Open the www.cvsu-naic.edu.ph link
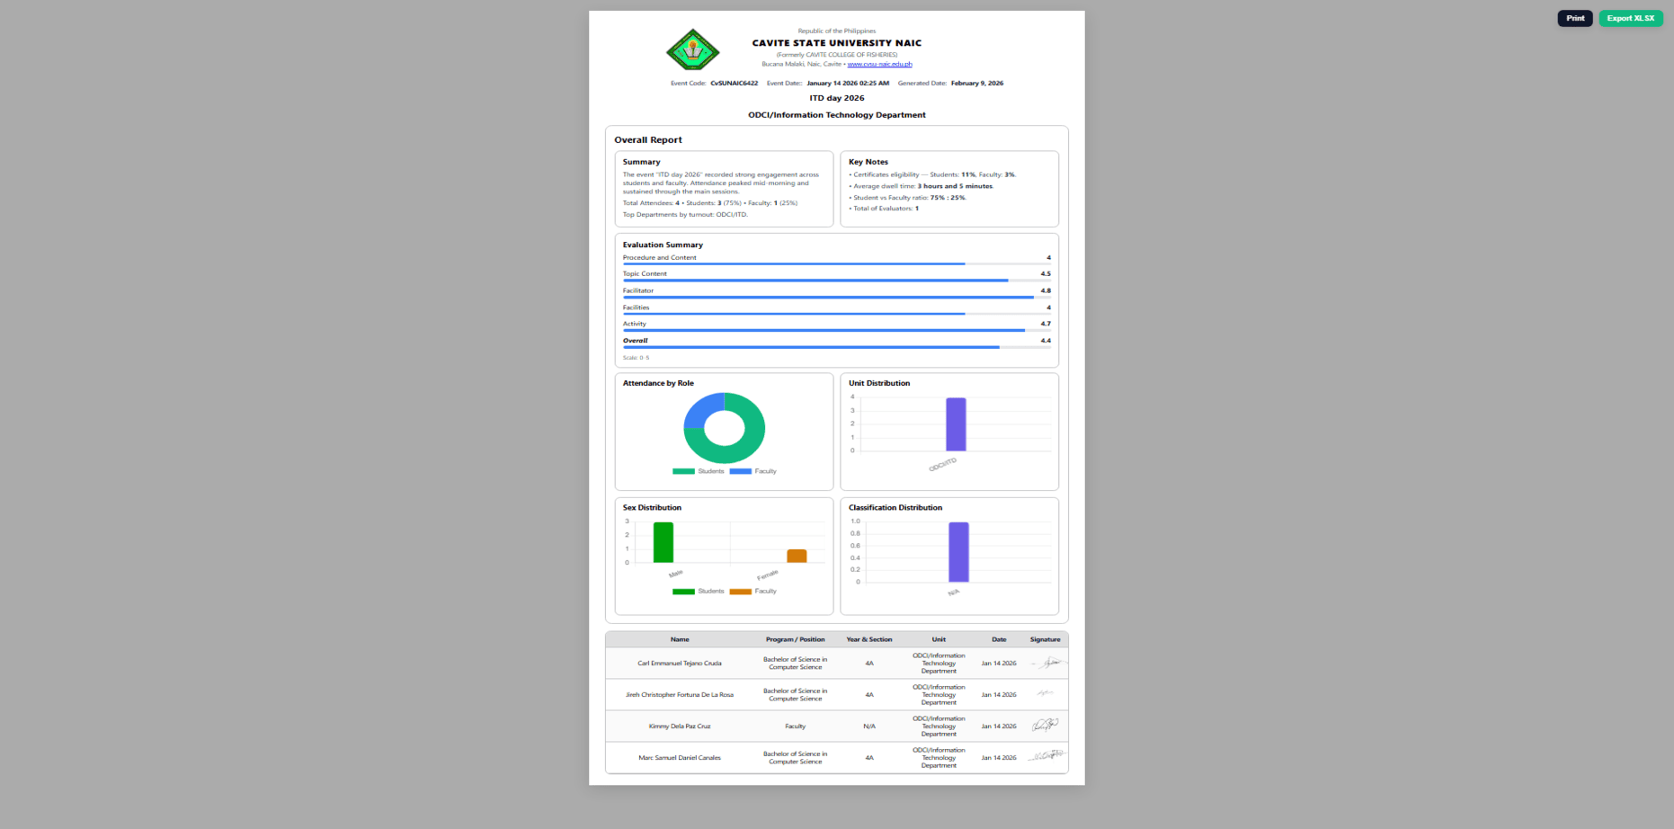This screenshot has height=829, width=1674. tap(879, 64)
